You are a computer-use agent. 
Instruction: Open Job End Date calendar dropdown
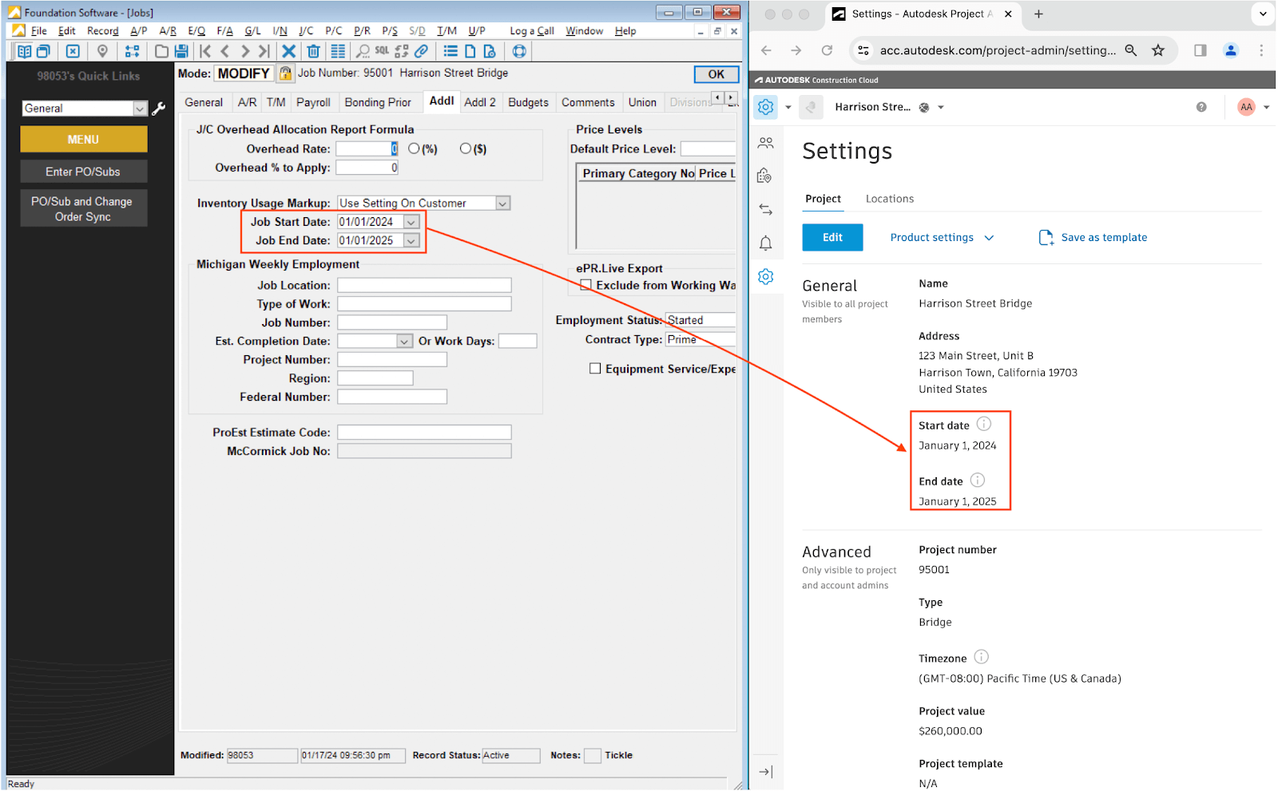tap(411, 240)
